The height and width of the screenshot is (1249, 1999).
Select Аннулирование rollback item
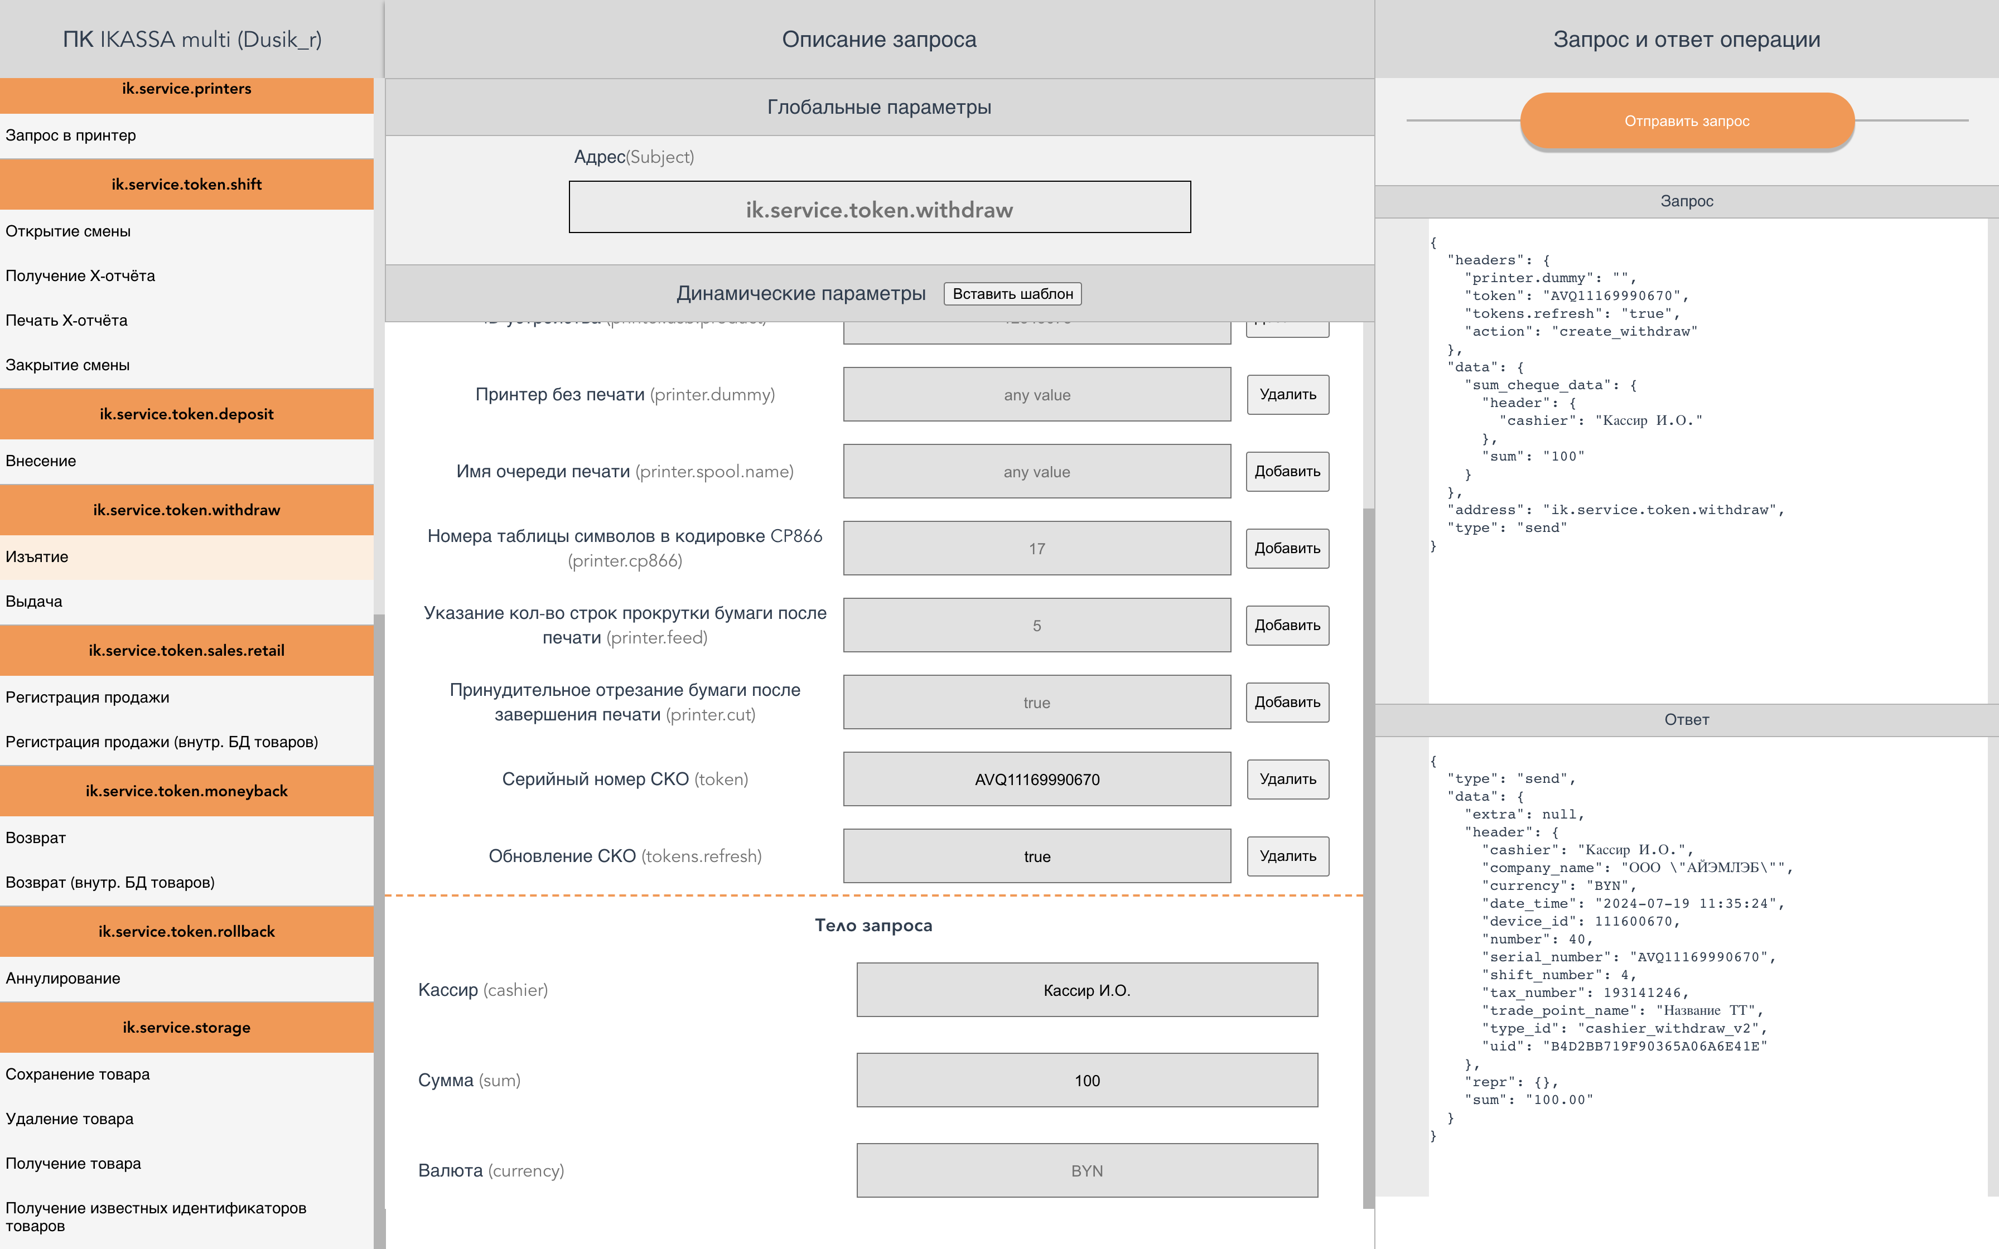click(63, 978)
